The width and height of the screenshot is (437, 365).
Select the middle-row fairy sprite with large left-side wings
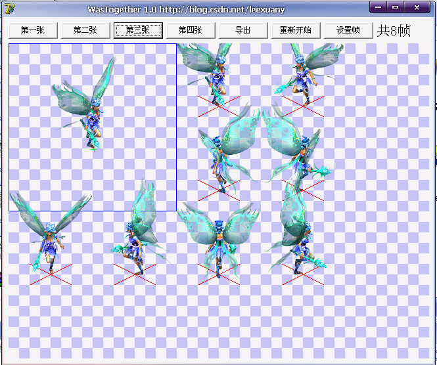point(229,149)
